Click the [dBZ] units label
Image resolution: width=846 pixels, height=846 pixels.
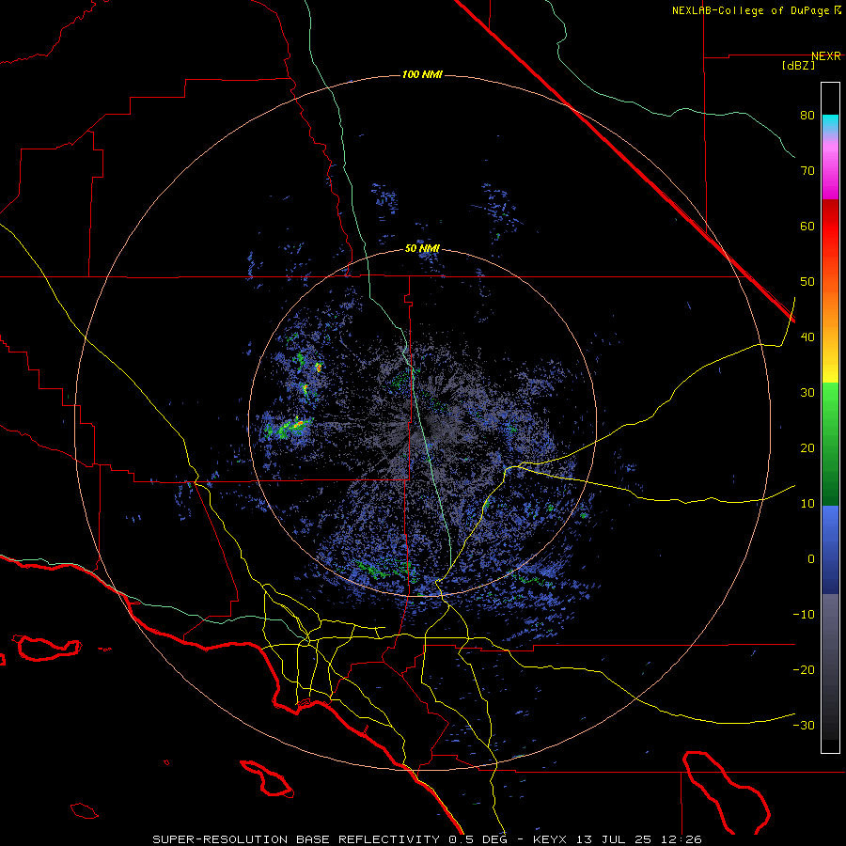point(798,66)
